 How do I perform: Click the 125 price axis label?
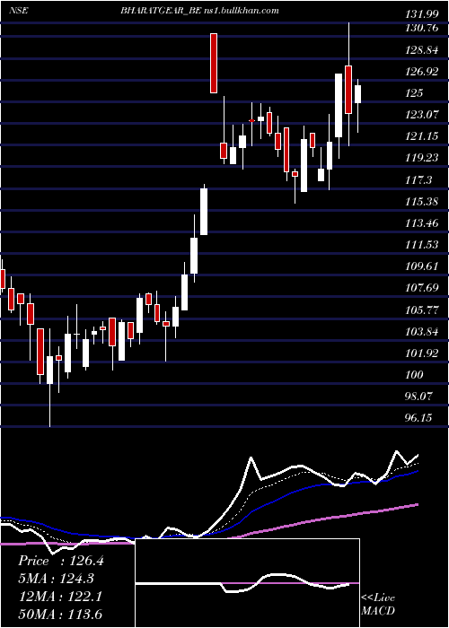click(x=414, y=93)
